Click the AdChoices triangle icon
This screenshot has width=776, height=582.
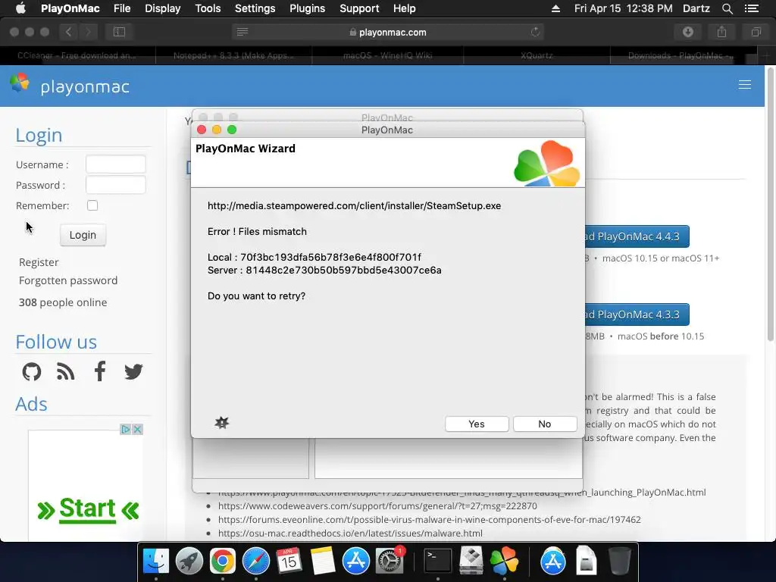tap(126, 429)
